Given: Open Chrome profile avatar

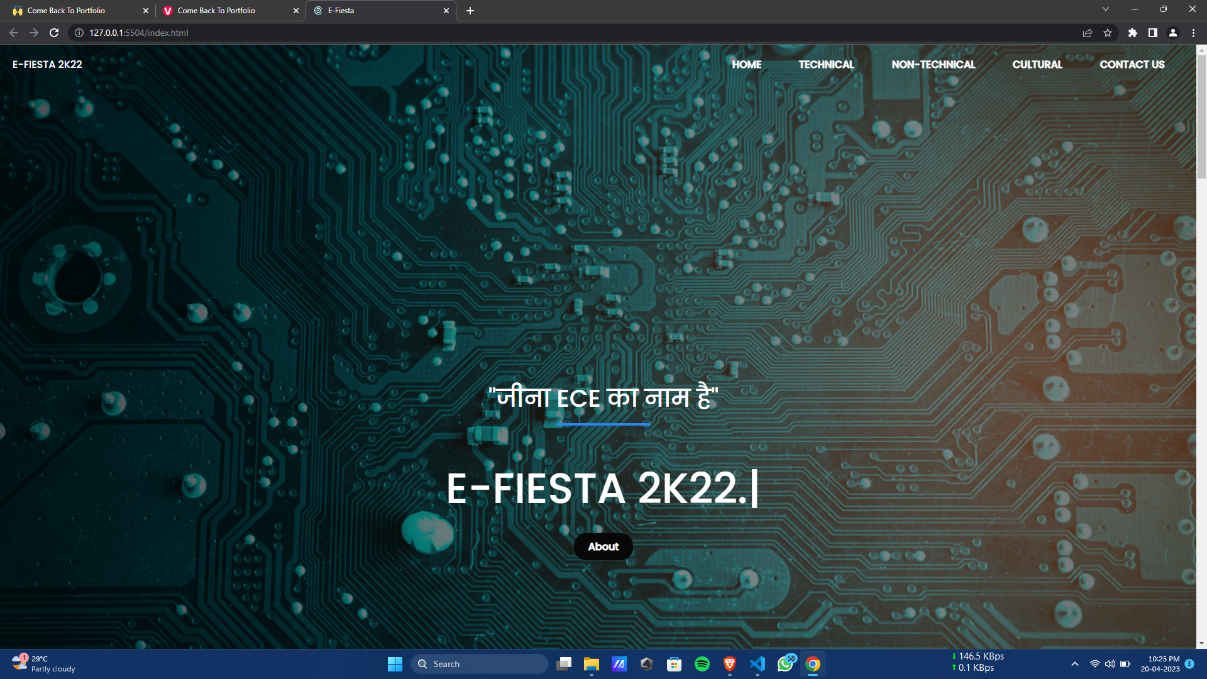Looking at the screenshot, I should point(1173,33).
